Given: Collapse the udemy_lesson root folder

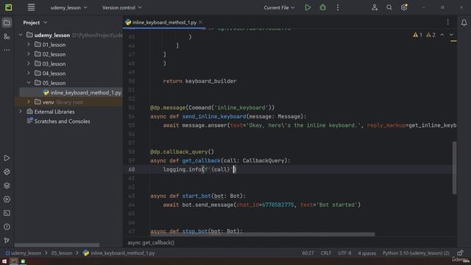Looking at the screenshot, I should click(x=21, y=35).
